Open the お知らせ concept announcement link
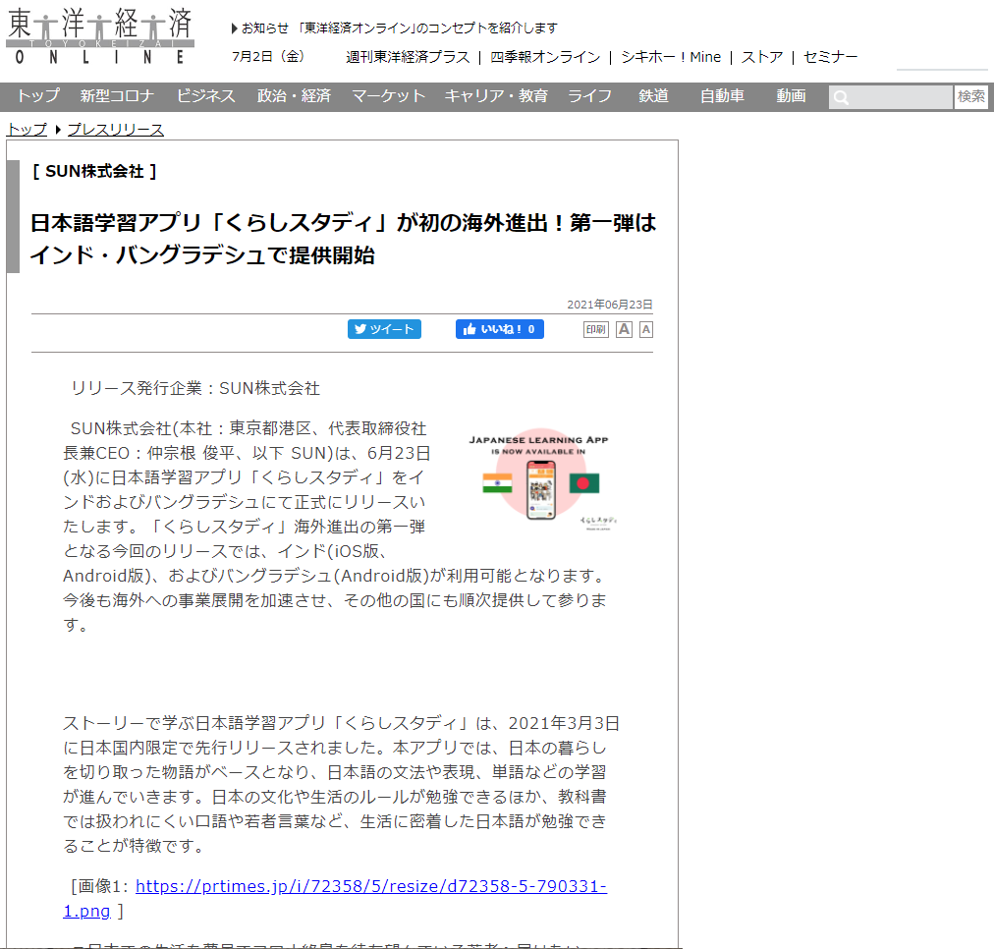This screenshot has height=949, width=994. 395,28
